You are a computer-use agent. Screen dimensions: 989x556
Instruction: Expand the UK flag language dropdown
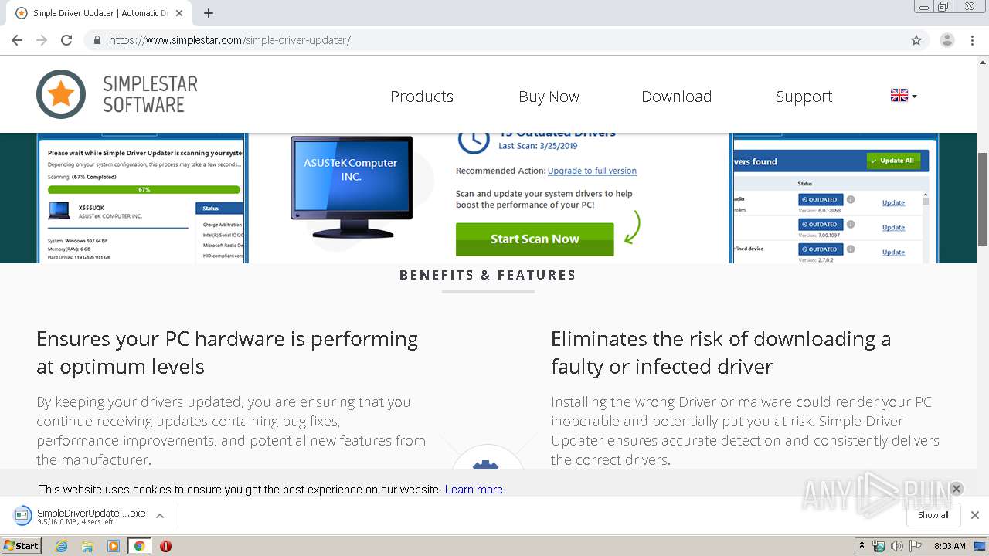click(903, 96)
